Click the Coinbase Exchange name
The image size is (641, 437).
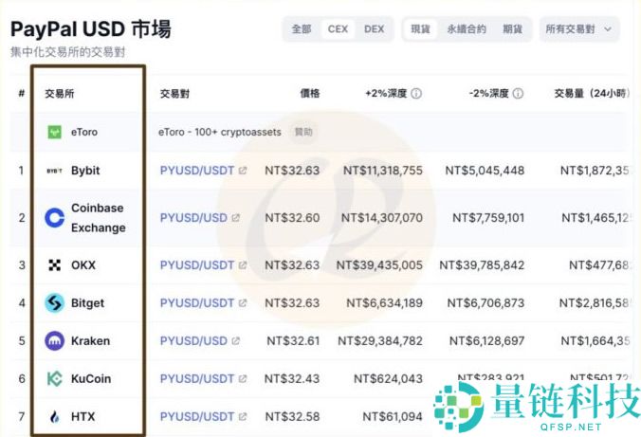tap(99, 217)
